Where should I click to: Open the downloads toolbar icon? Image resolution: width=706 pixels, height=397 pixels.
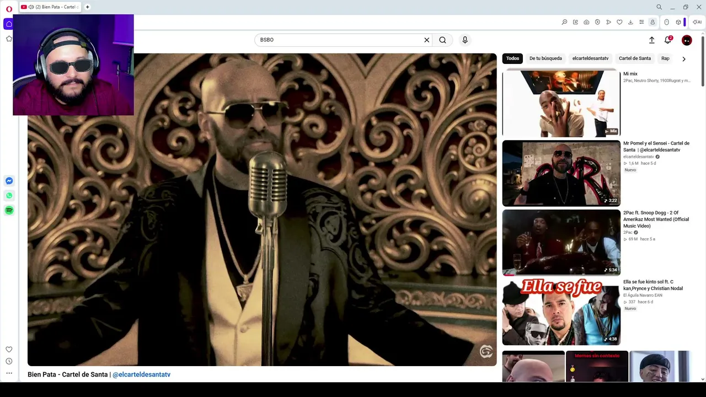[630, 22]
